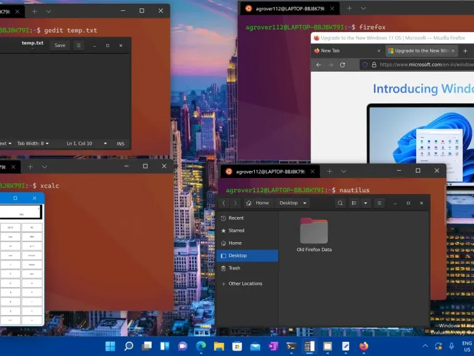This screenshot has width=474, height=356.
Task: Open the Ln 1, Col 10 position dropdown
Action: coord(87,144)
